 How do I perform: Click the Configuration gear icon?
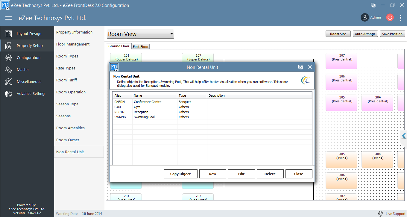(x=8, y=58)
